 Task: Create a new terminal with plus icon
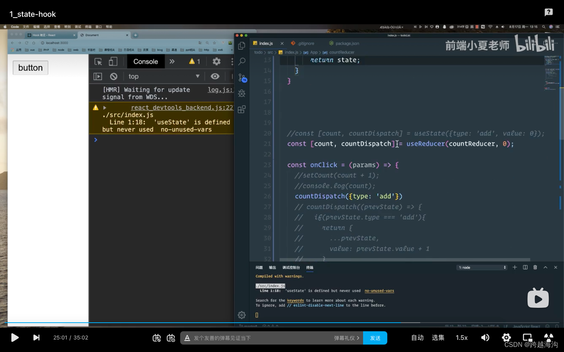[x=515, y=268]
